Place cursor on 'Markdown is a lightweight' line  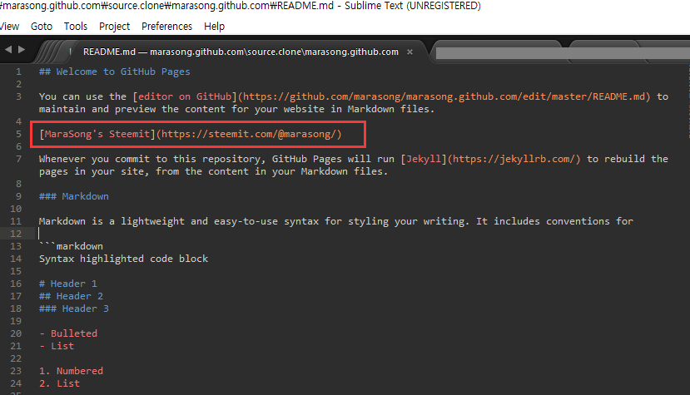click(x=335, y=221)
